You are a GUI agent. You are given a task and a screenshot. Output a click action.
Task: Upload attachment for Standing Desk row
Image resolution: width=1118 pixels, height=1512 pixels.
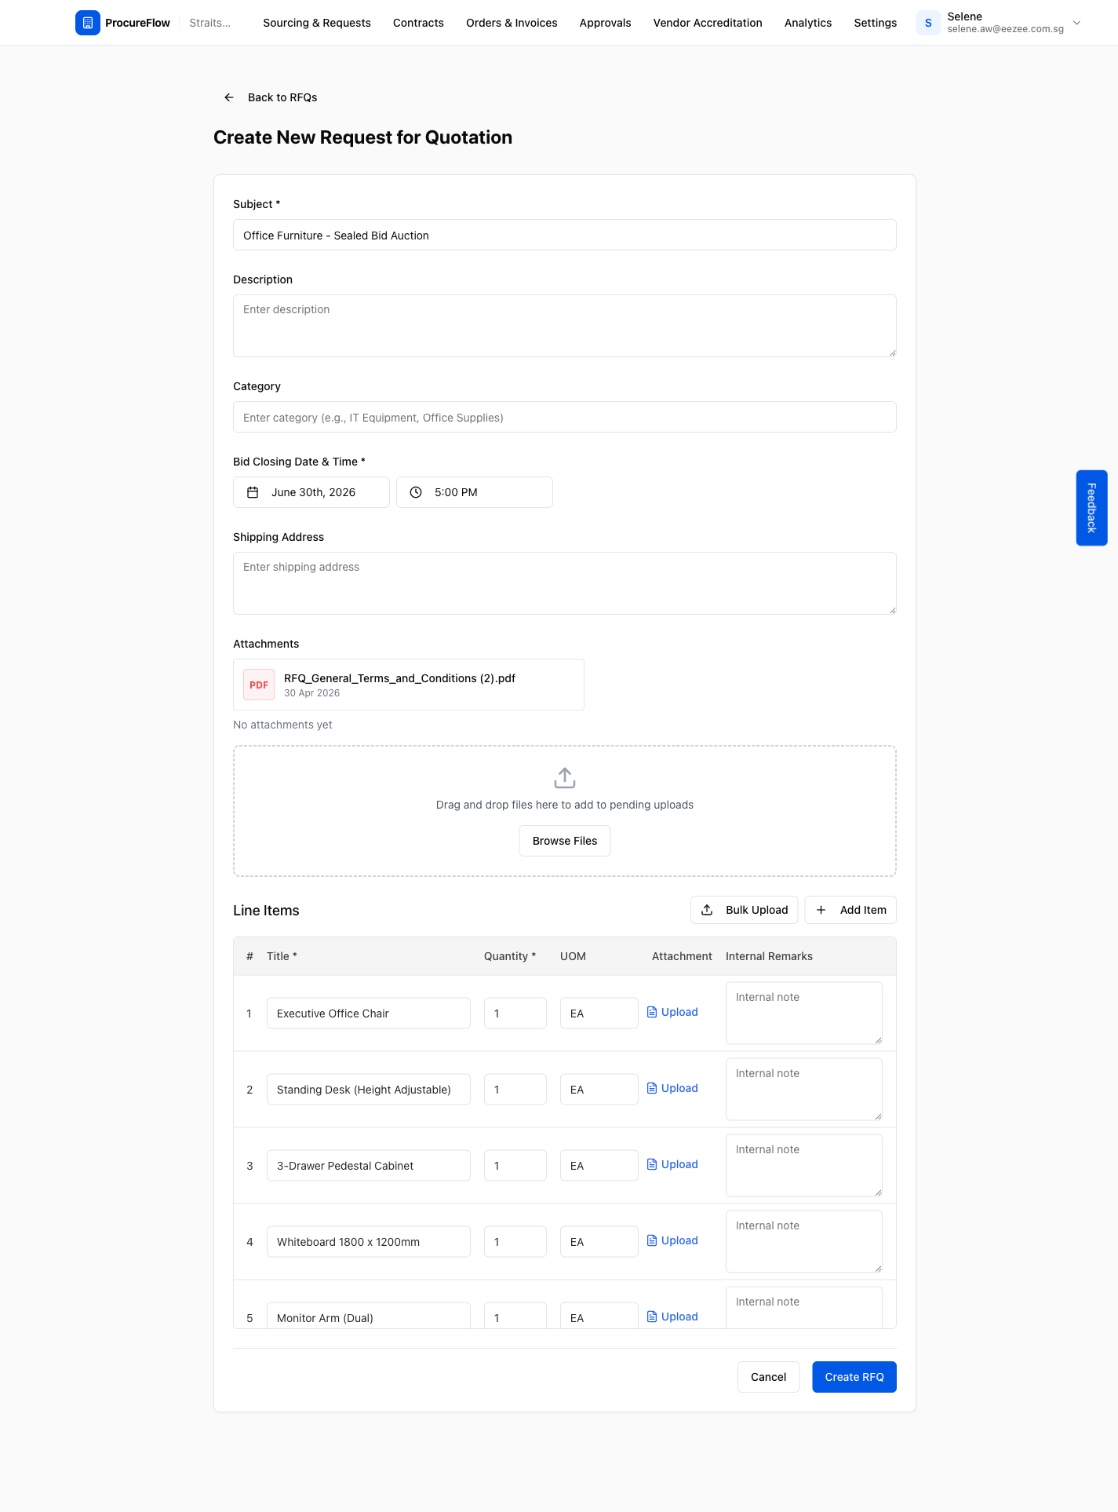pyautogui.click(x=672, y=1088)
